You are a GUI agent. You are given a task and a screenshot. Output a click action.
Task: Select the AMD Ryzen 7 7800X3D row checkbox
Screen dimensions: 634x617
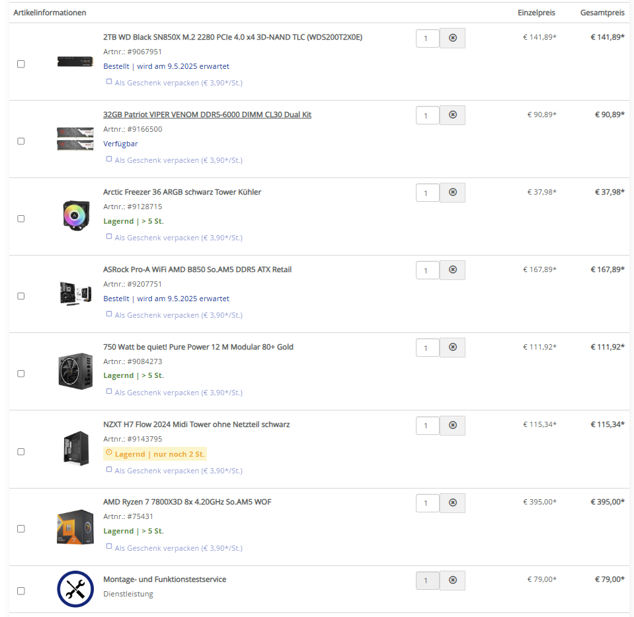pos(21,529)
